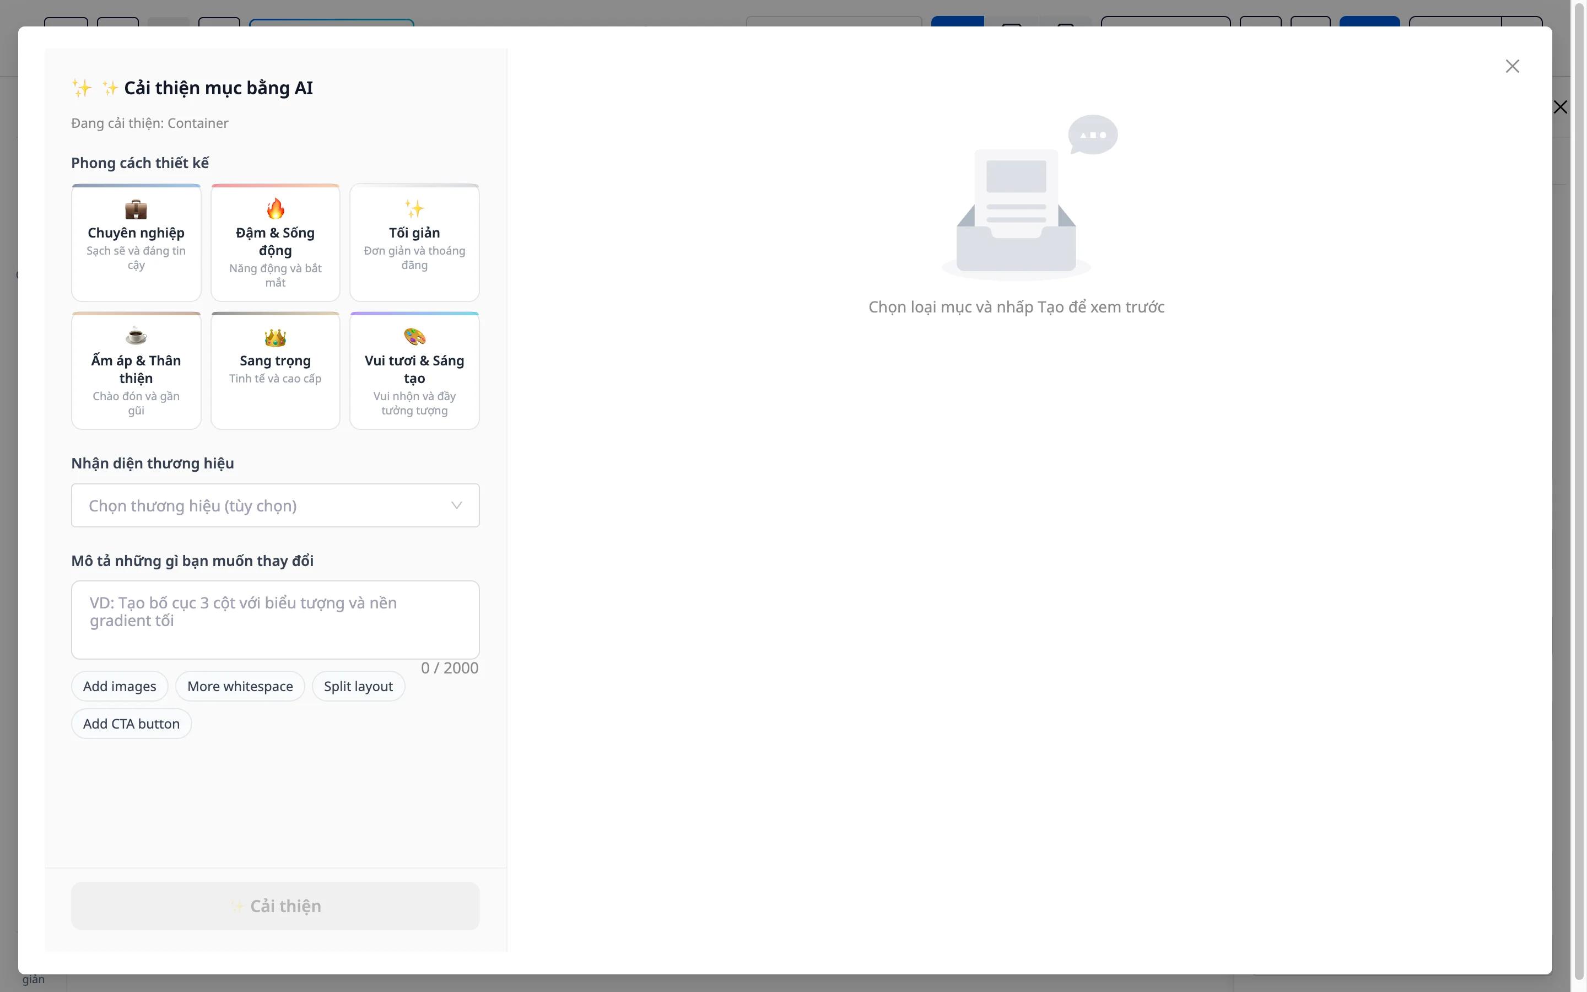Focus the description textarea for changes
Screen dimensions: 1587x992
click(276, 619)
